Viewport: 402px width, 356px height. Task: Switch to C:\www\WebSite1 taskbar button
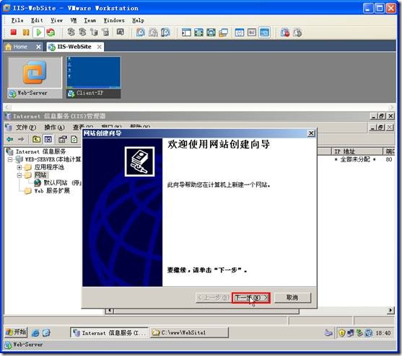click(189, 333)
